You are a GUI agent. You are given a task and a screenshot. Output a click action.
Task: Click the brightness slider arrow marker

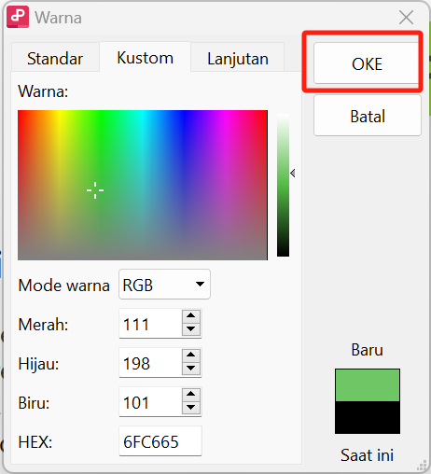click(x=293, y=173)
